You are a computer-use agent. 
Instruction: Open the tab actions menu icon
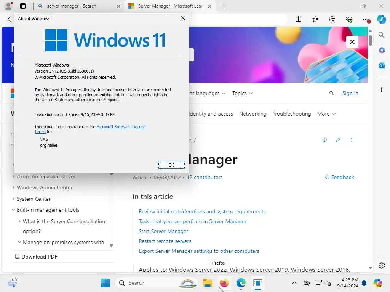pos(23,6)
